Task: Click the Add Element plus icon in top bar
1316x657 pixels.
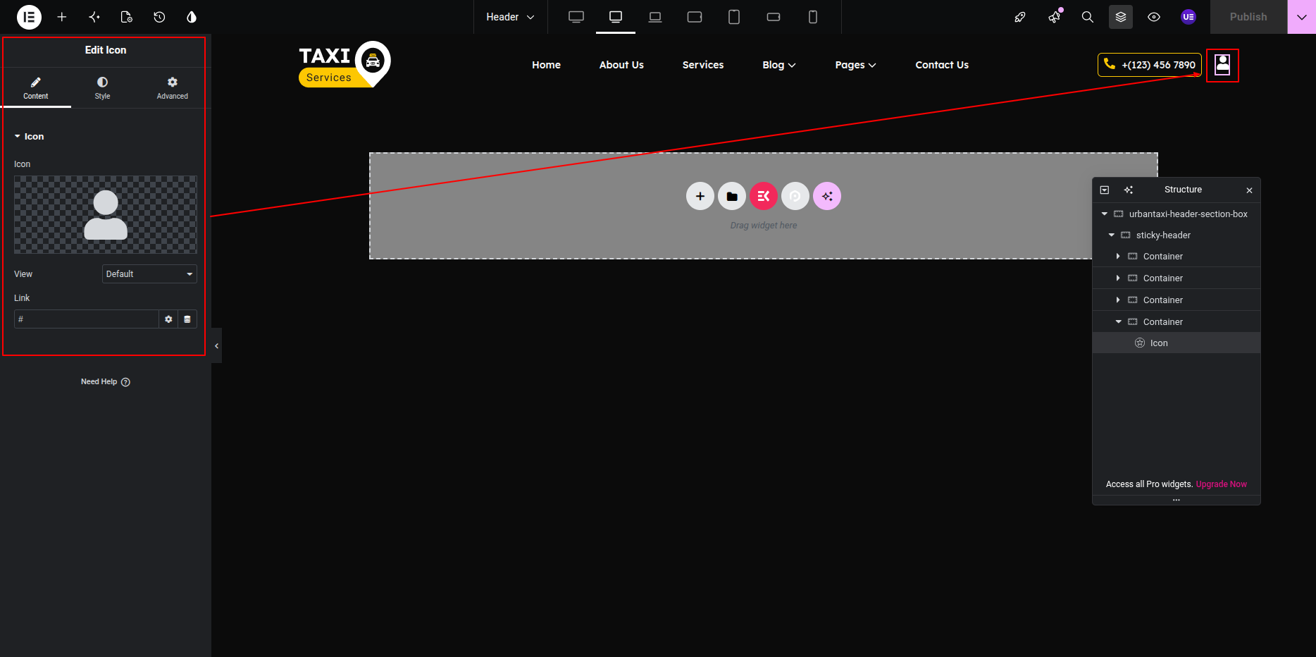Action: 62,17
